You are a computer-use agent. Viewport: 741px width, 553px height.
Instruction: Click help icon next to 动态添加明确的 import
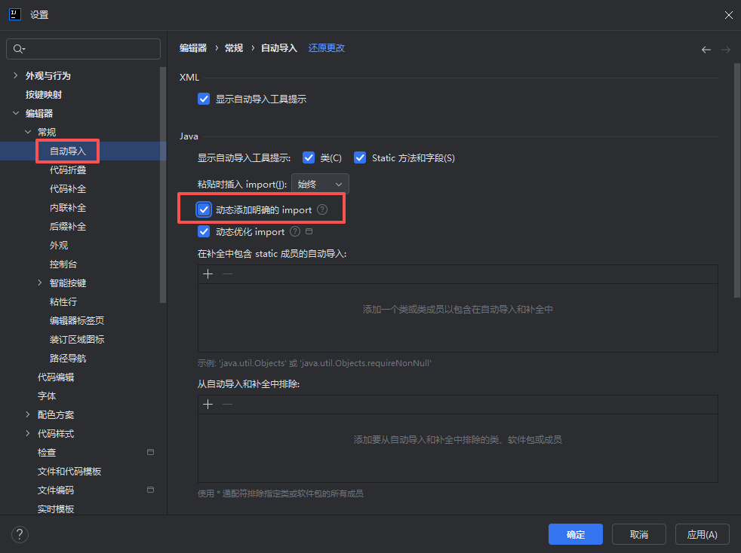(322, 209)
